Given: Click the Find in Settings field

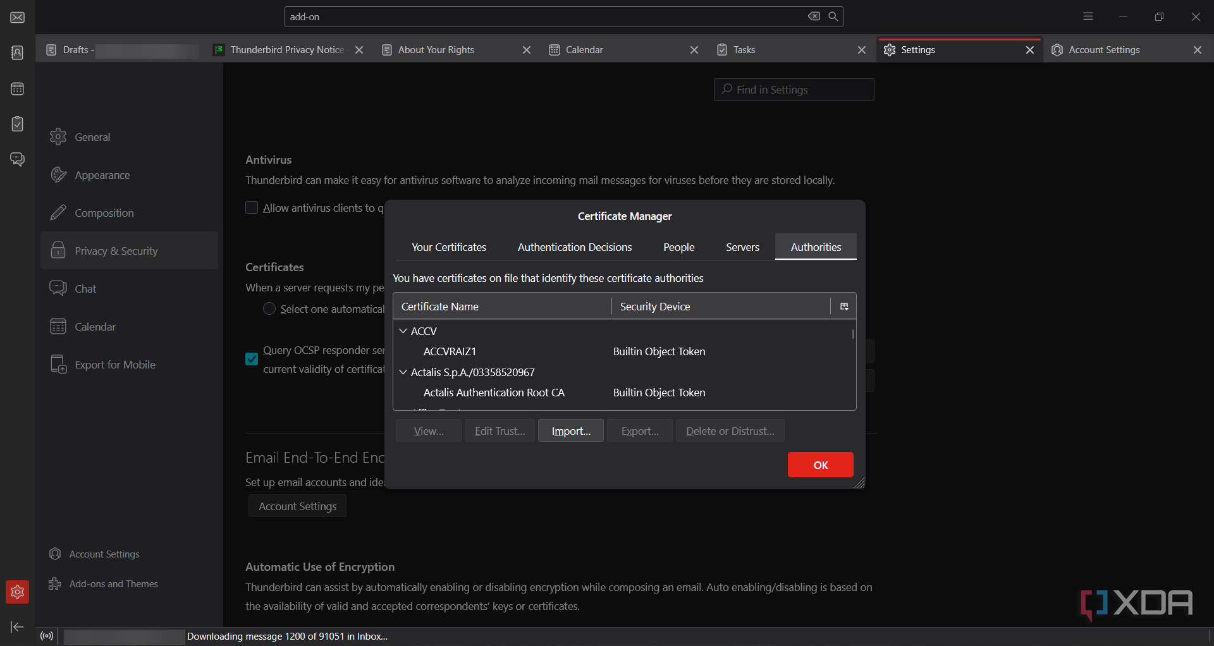Looking at the screenshot, I should tap(794, 90).
